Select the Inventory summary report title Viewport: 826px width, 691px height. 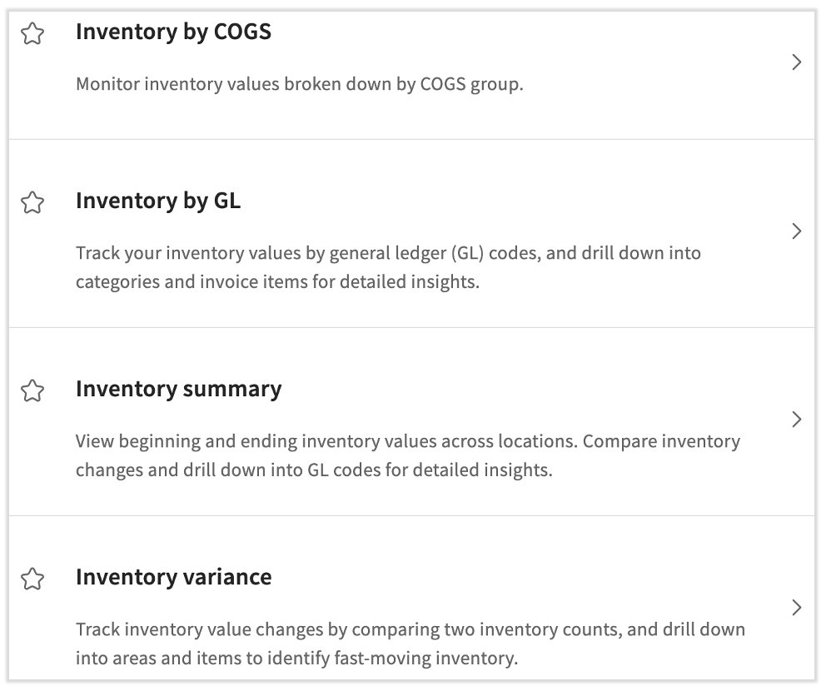178,389
